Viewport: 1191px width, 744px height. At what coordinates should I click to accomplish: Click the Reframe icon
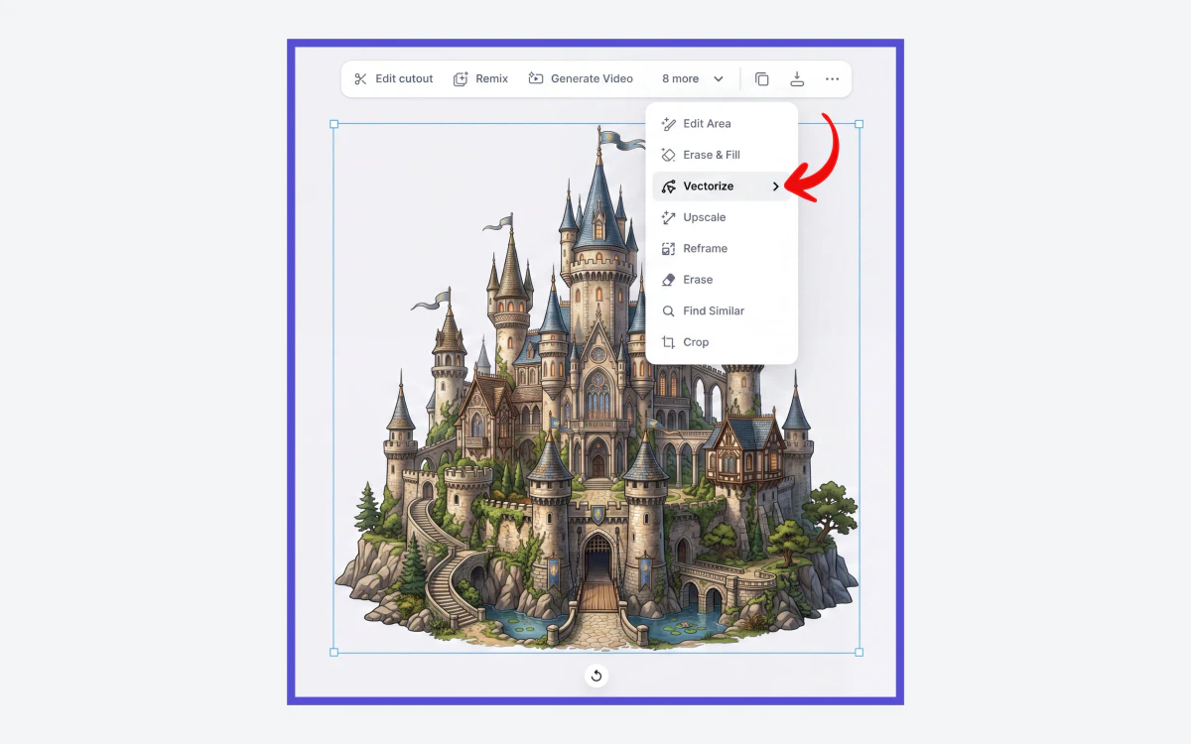click(x=669, y=248)
